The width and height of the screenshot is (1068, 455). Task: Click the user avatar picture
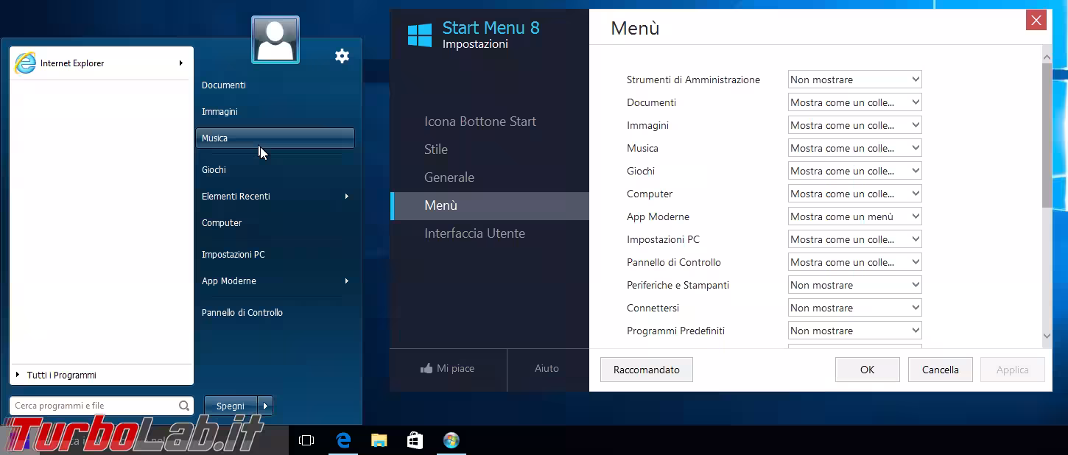pyautogui.click(x=275, y=38)
